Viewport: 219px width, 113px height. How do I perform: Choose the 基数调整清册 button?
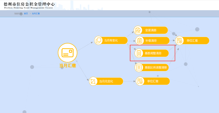tap(152, 53)
